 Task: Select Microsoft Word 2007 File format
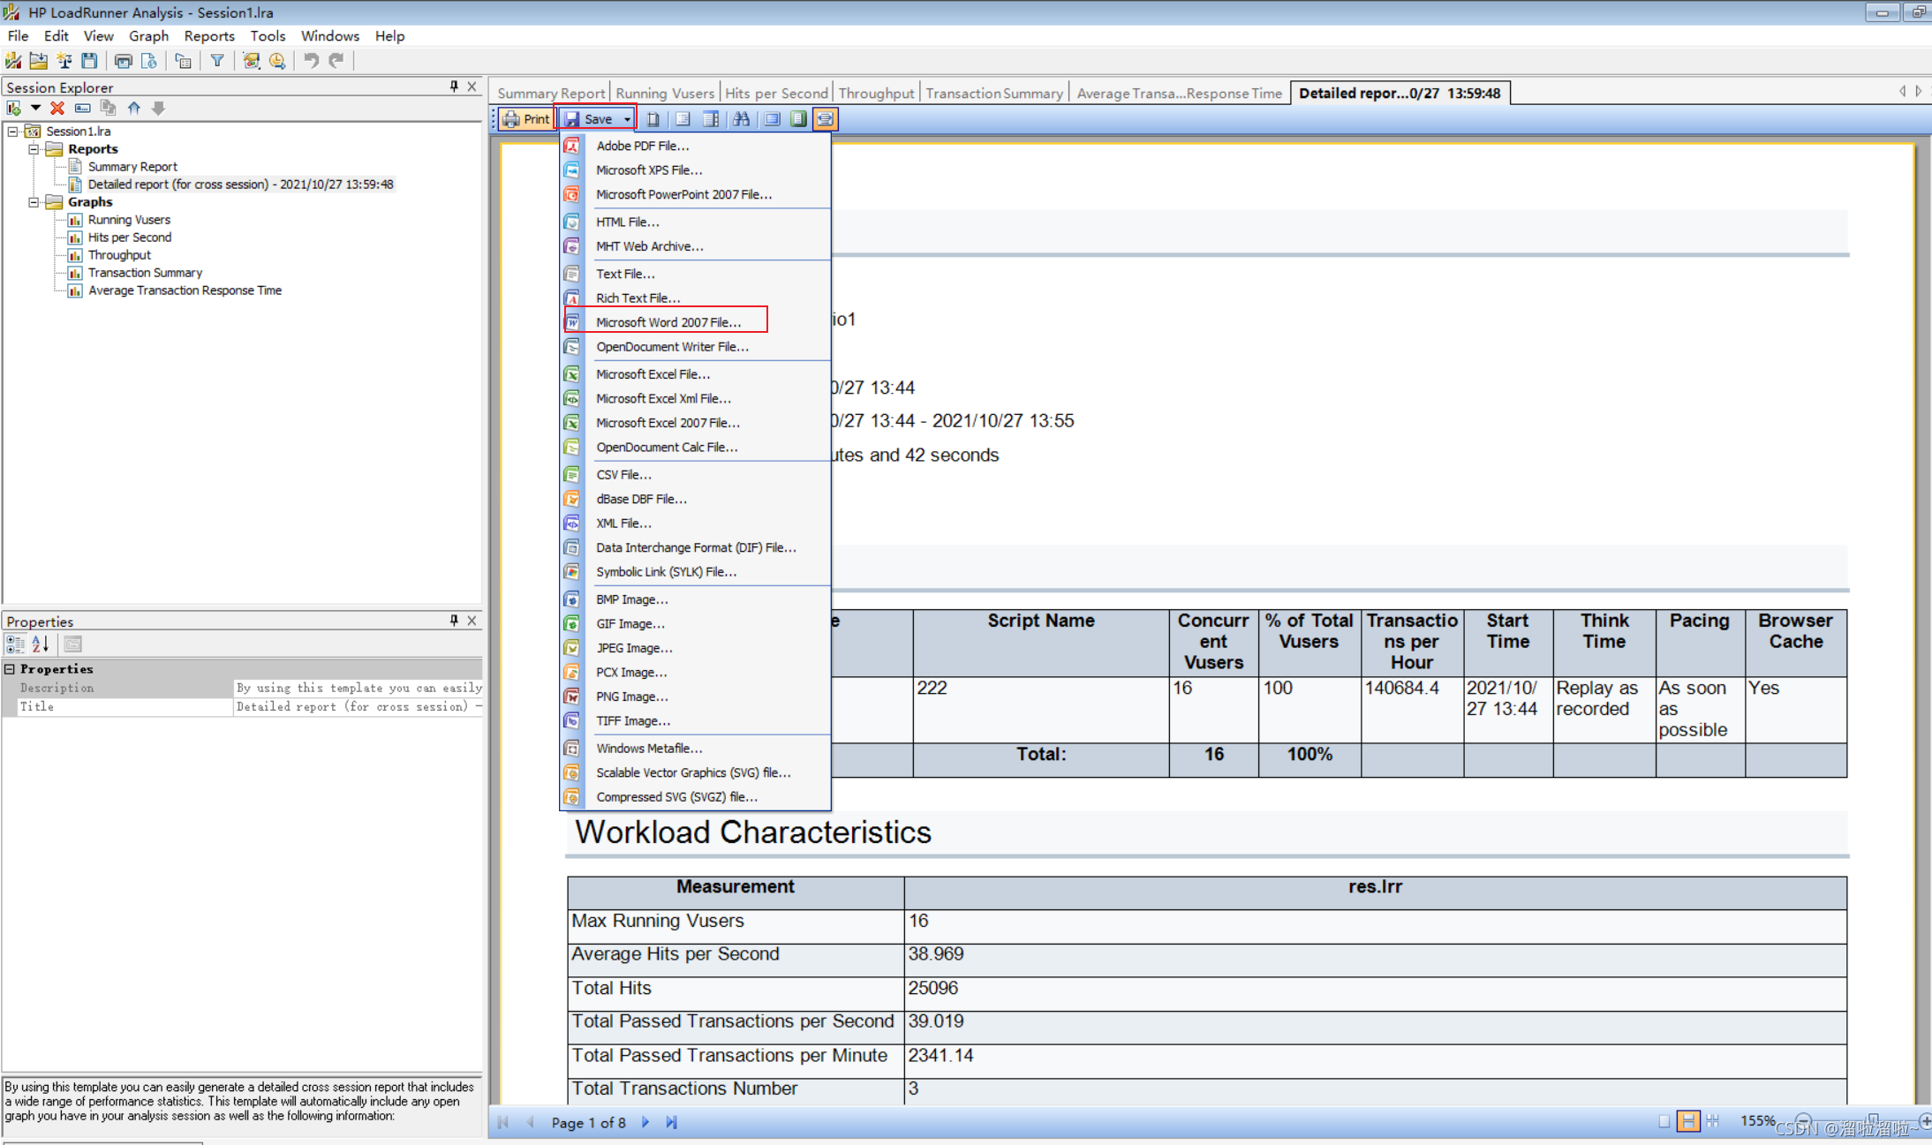point(667,321)
